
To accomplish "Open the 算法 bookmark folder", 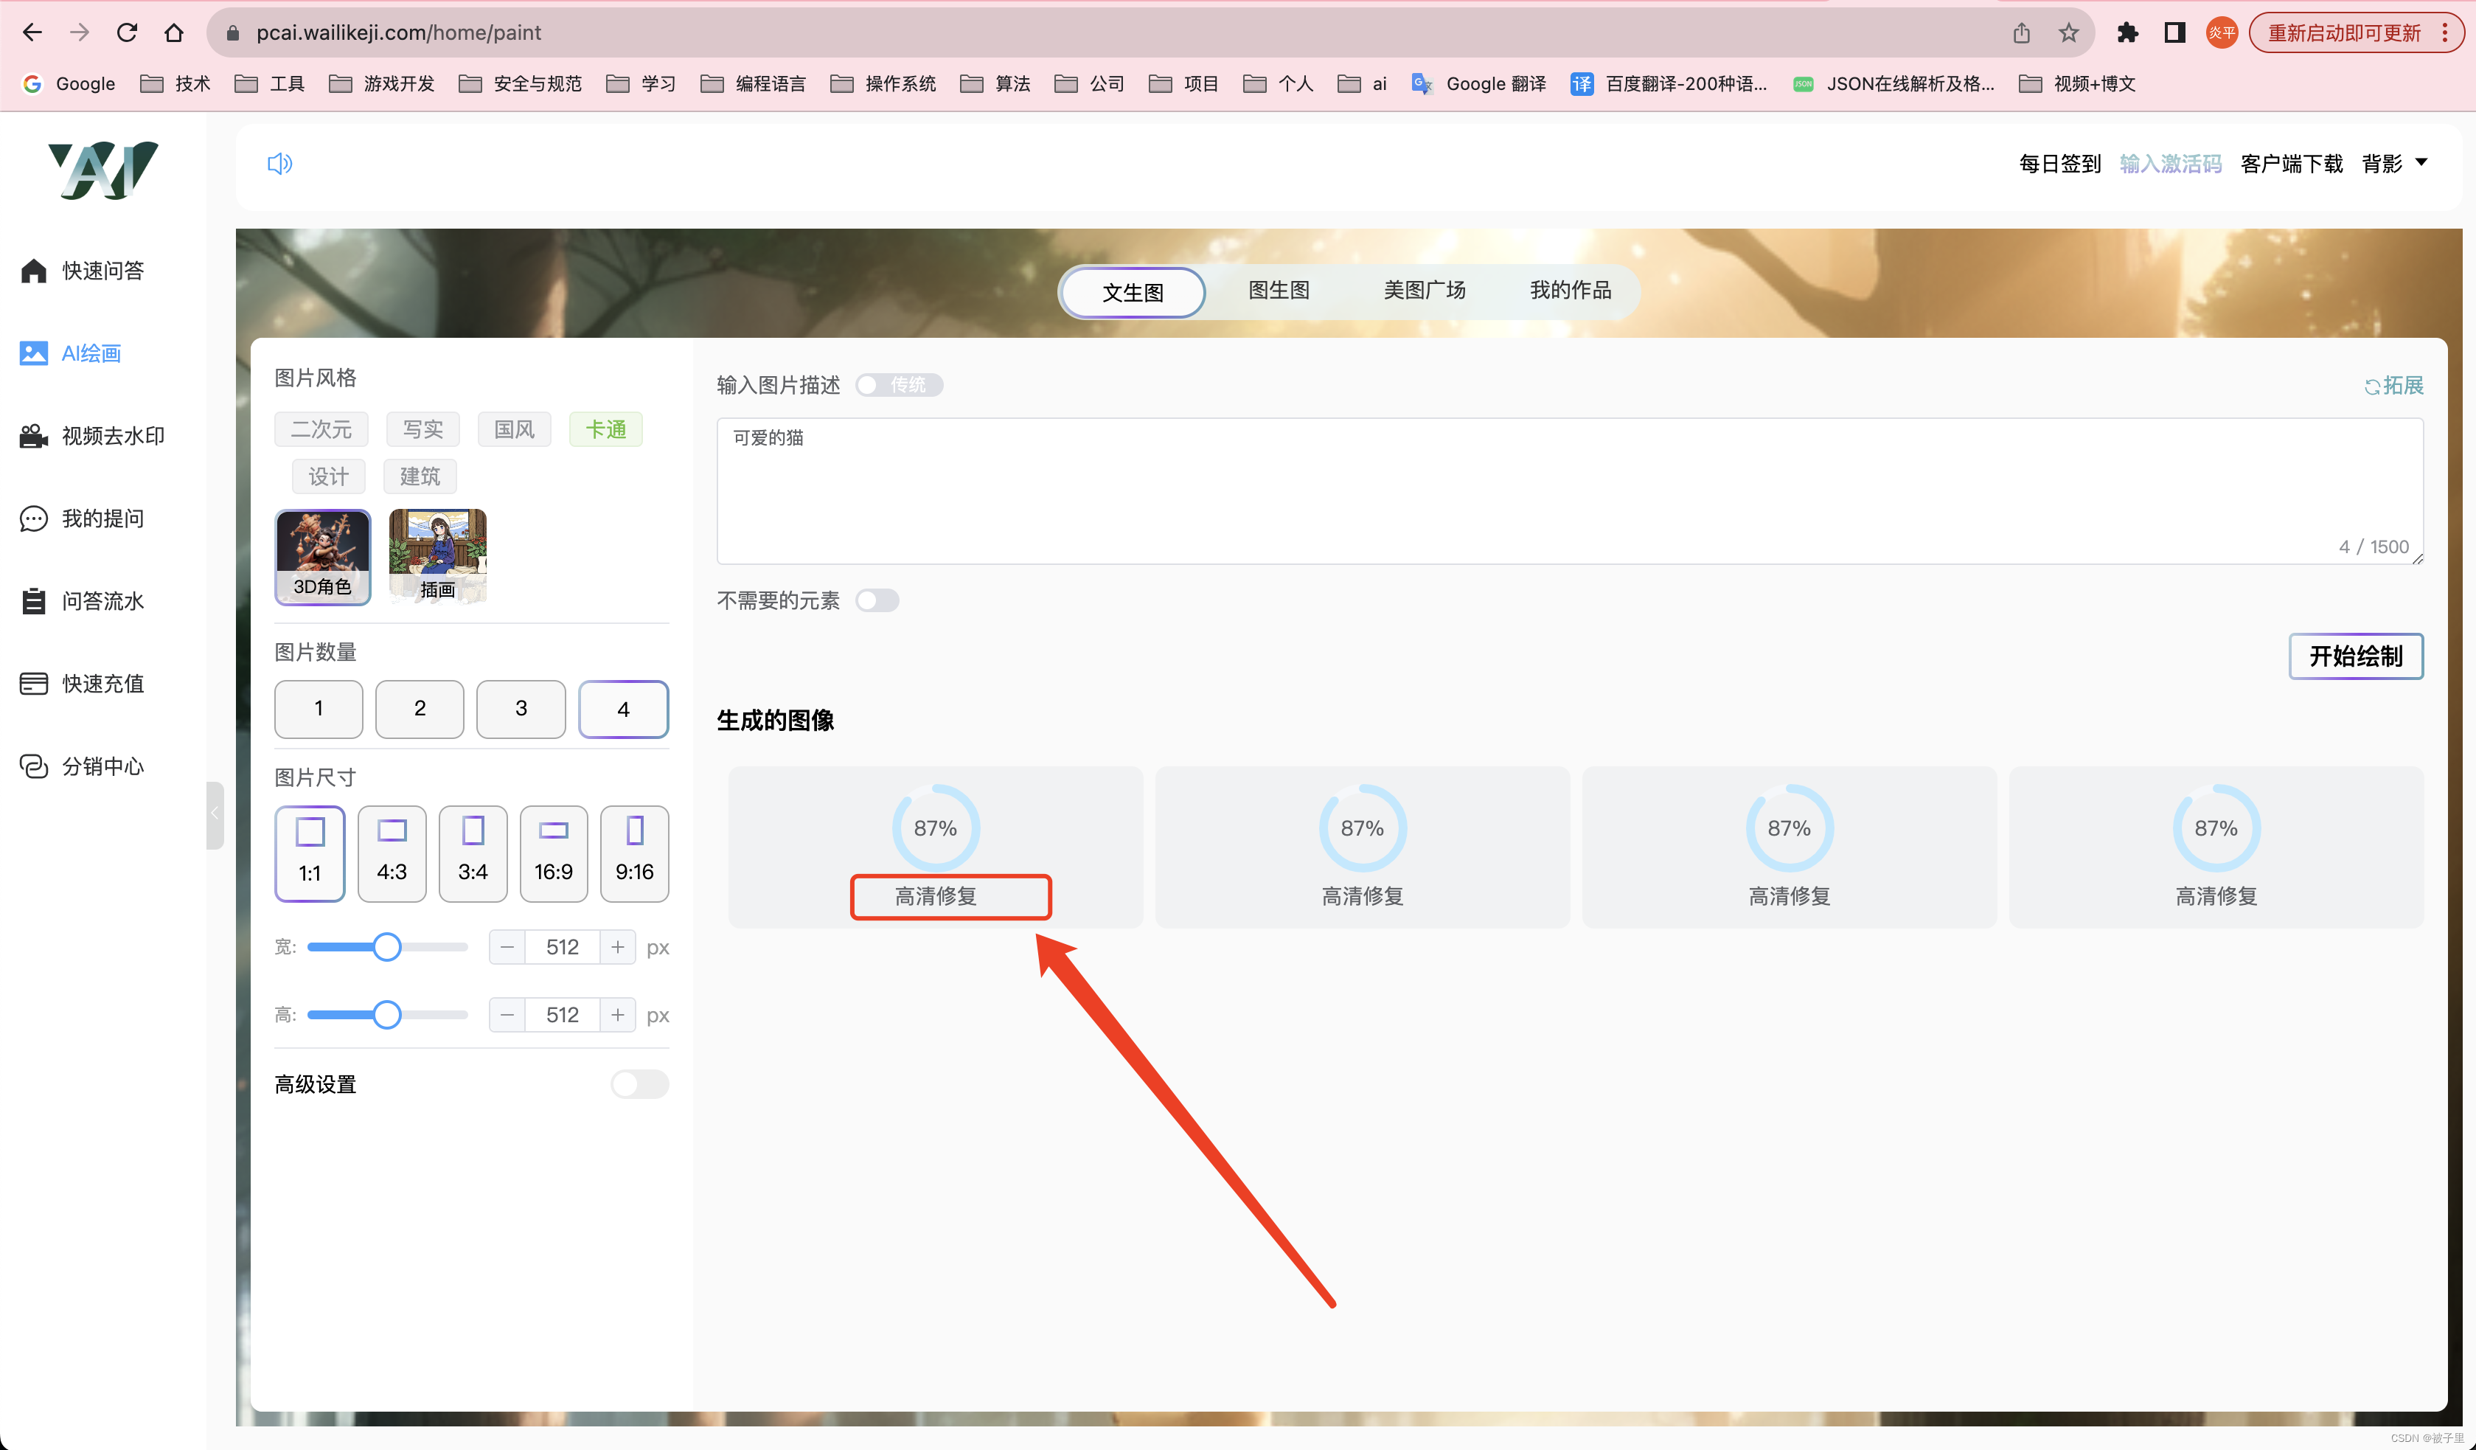I will tap(995, 83).
